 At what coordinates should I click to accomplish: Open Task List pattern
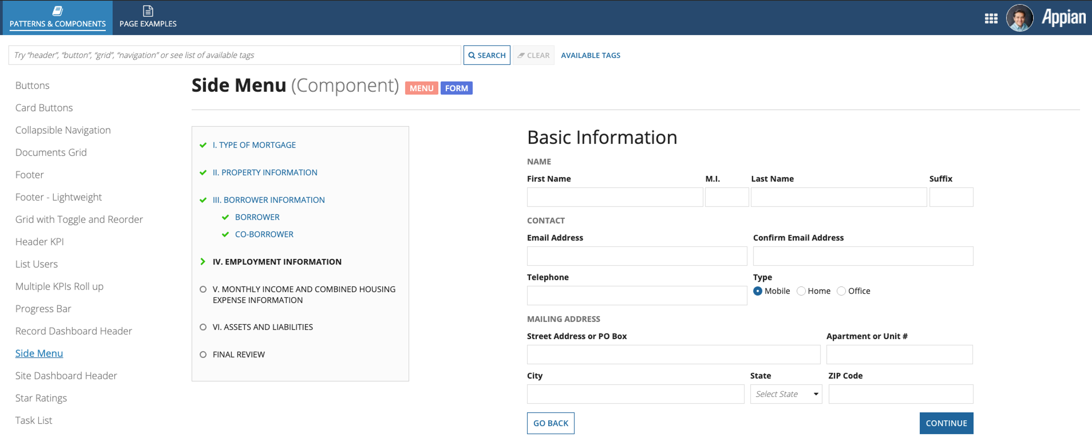coord(34,420)
